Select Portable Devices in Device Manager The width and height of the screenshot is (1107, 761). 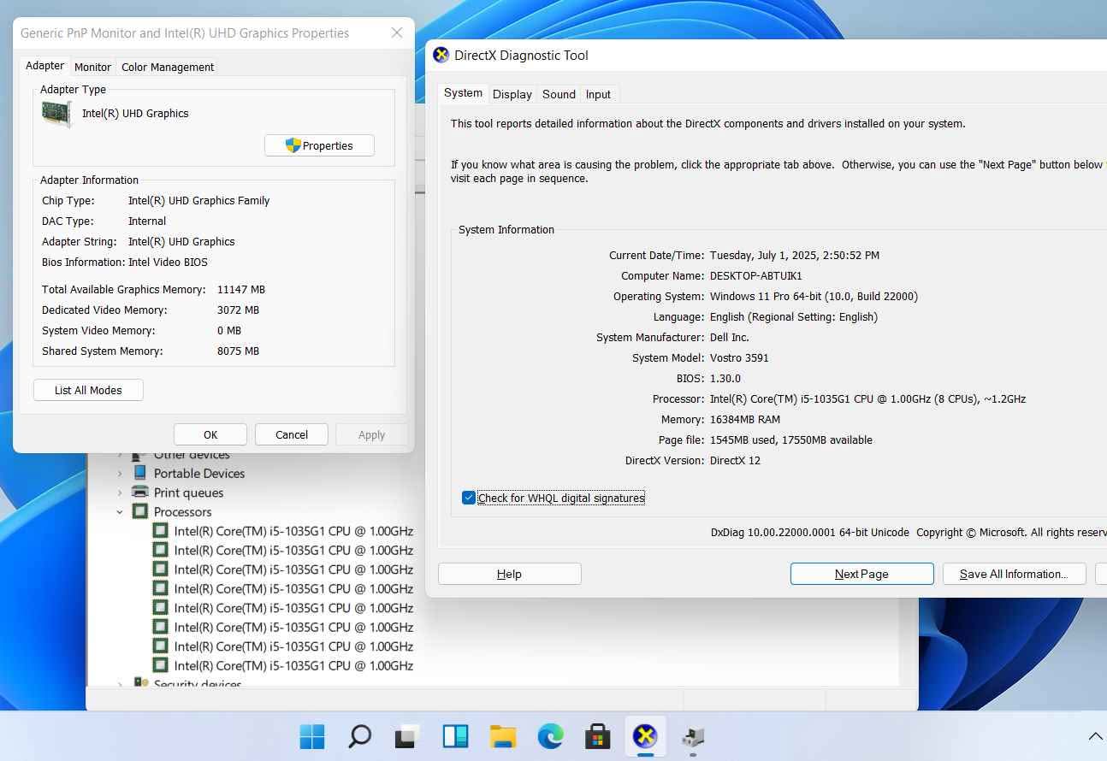pyautogui.click(x=199, y=474)
